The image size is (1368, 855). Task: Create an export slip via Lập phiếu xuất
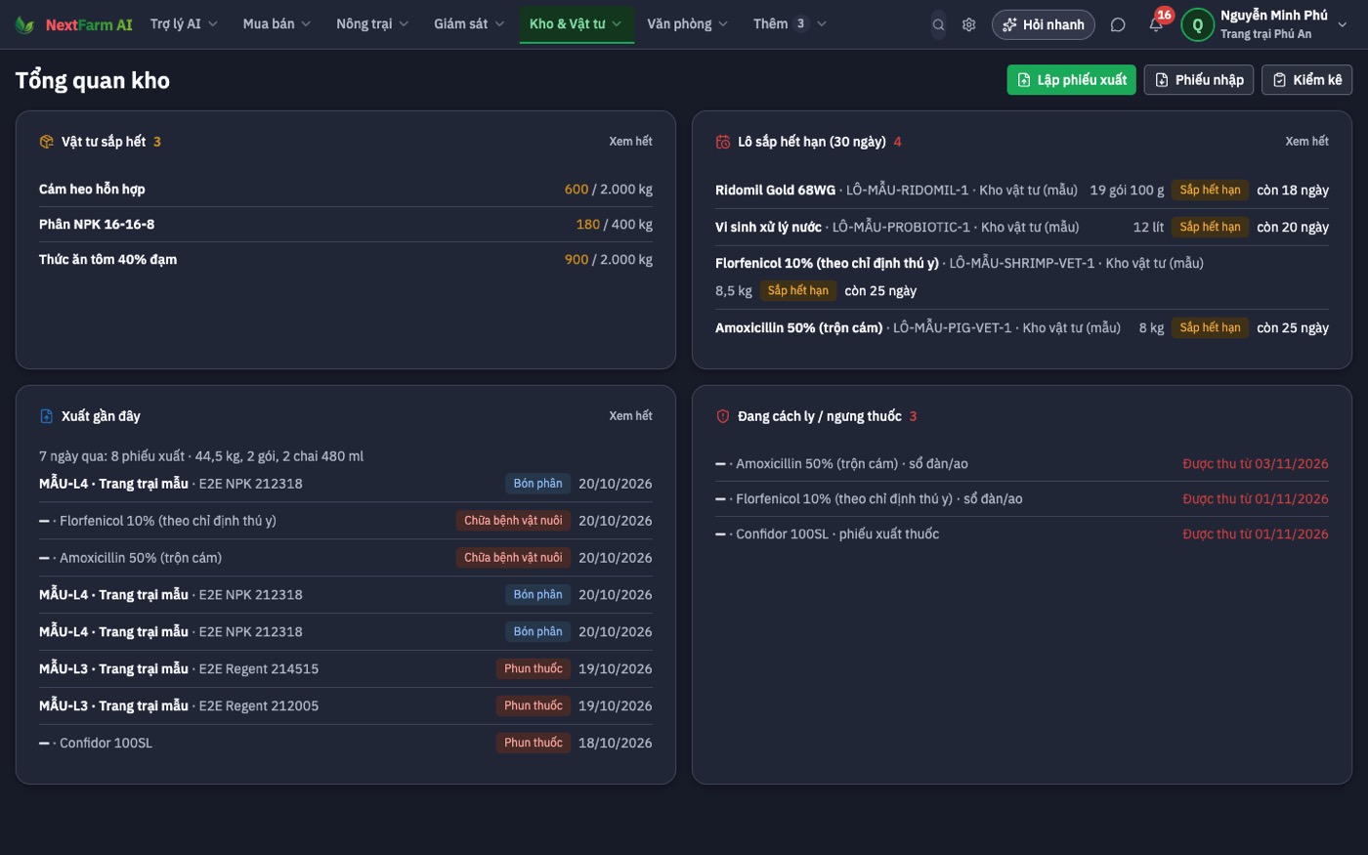[x=1071, y=80]
